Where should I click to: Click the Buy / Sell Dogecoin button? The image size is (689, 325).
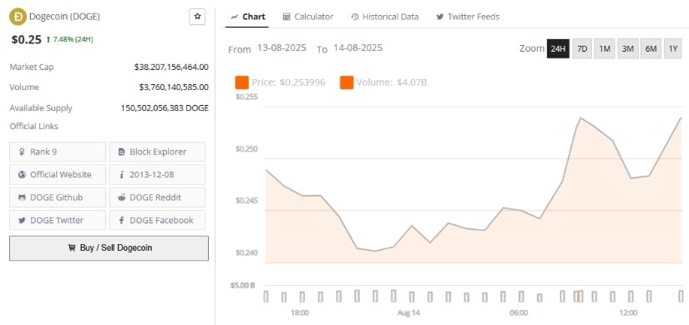pyautogui.click(x=109, y=248)
